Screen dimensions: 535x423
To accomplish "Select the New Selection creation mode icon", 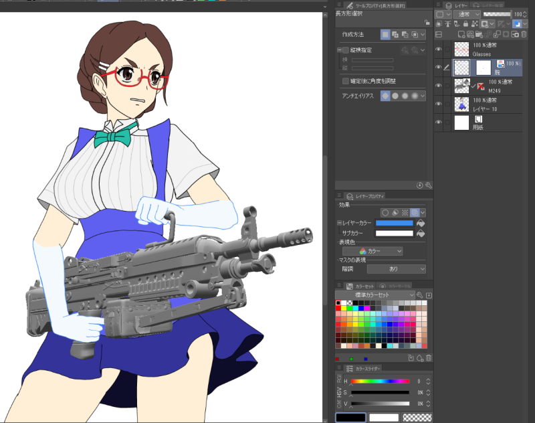I will (x=385, y=34).
